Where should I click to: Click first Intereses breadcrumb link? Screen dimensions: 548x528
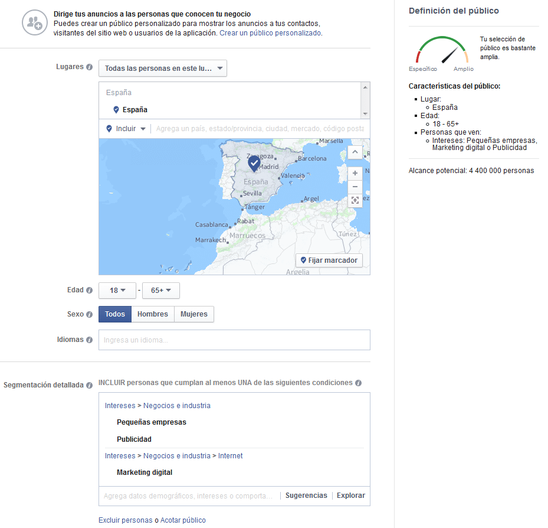click(x=120, y=406)
